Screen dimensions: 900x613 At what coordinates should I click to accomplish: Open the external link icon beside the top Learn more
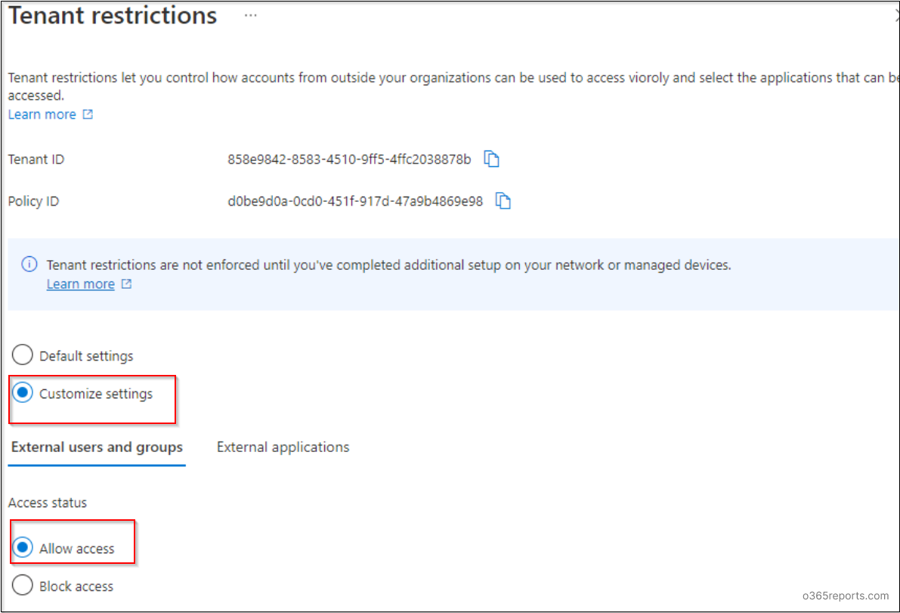coord(88,114)
